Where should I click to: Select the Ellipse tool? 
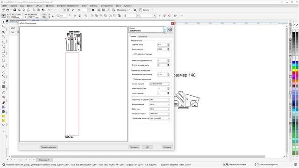pyautogui.click(x=3, y=56)
